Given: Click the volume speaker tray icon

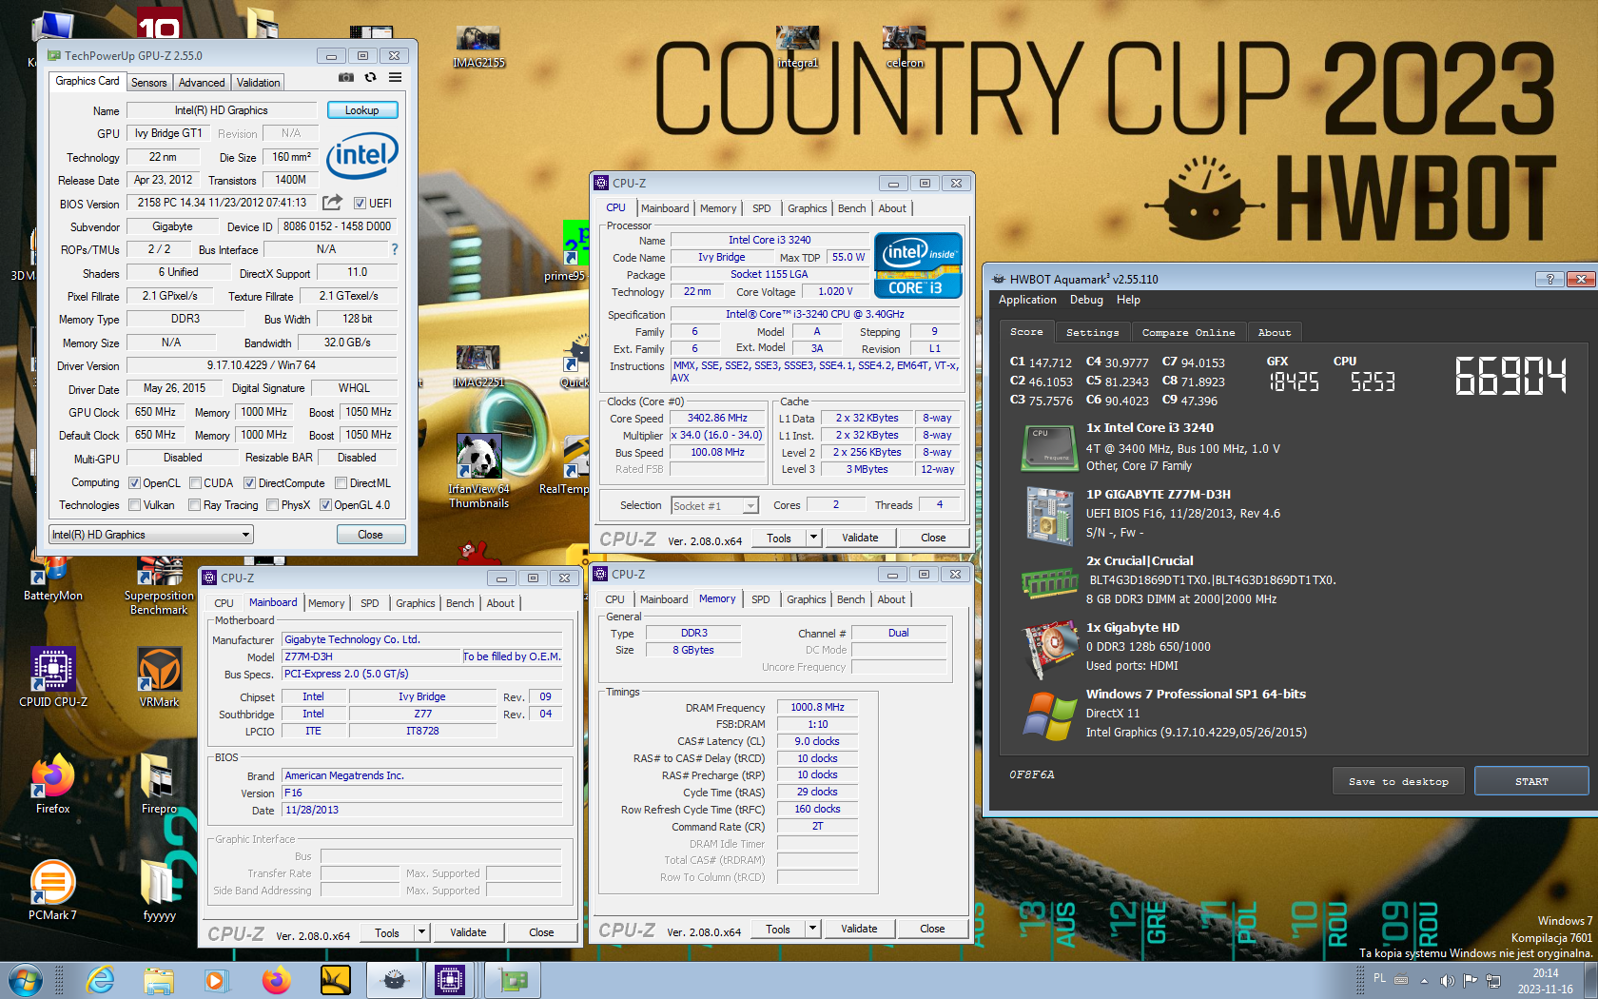Looking at the screenshot, I should [1447, 981].
